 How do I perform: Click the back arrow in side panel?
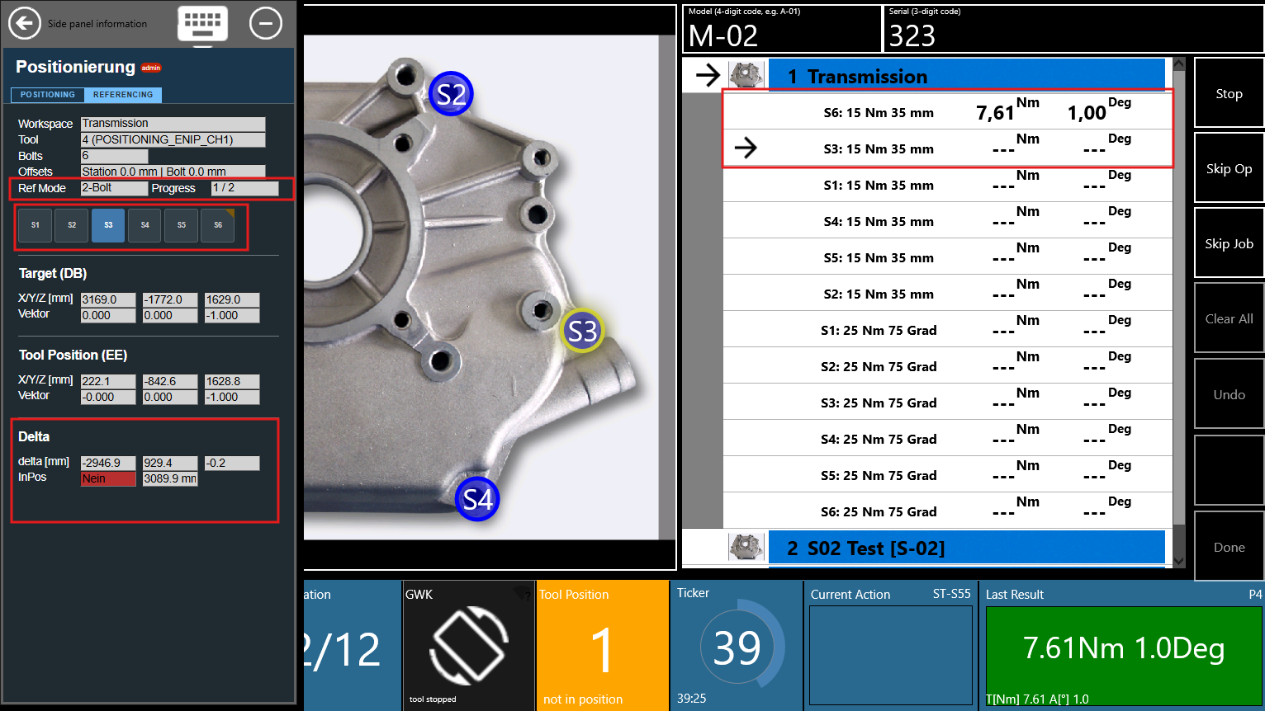pyautogui.click(x=25, y=23)
